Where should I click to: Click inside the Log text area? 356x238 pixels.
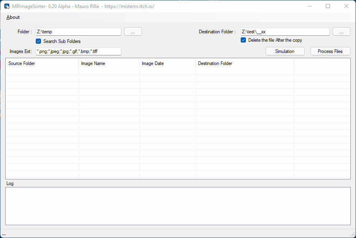tap(178, 206)
